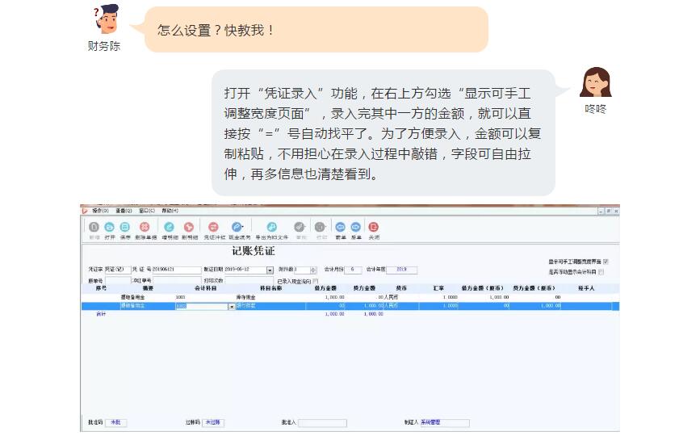The width and height of the screenshot is (700, 440).
Task: Click the 打开 (open) toolbar icon
Action: tap(110, 228)
